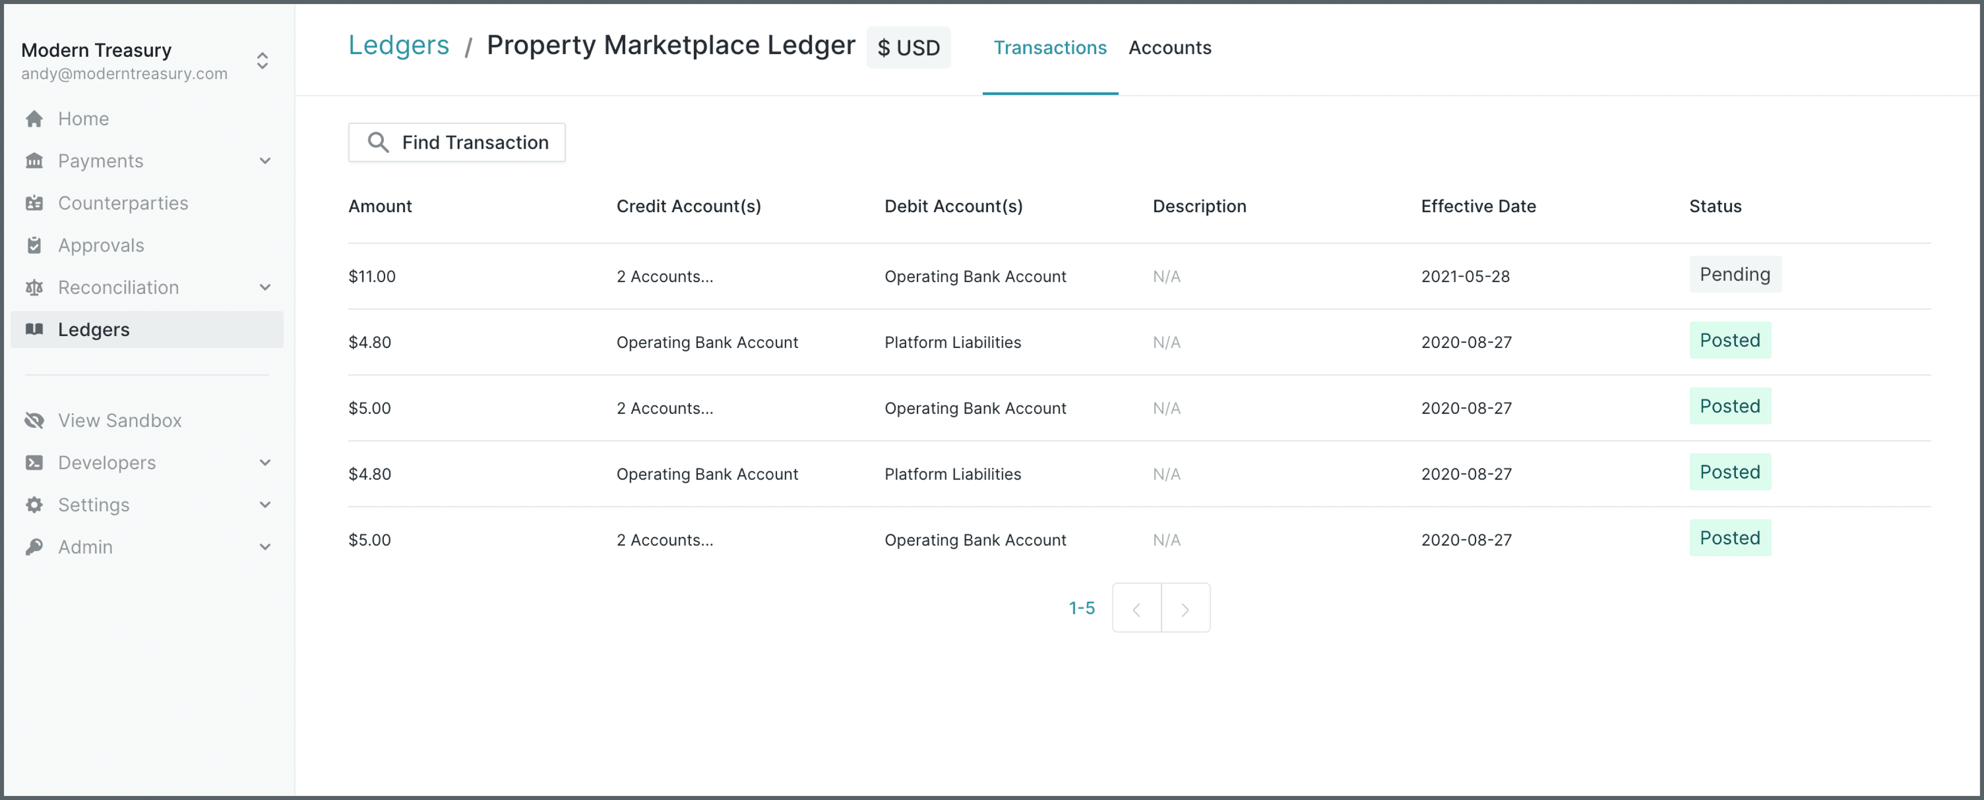Click the Payments bank building icon
The image size is (1984, 800).
pos(34,161)
